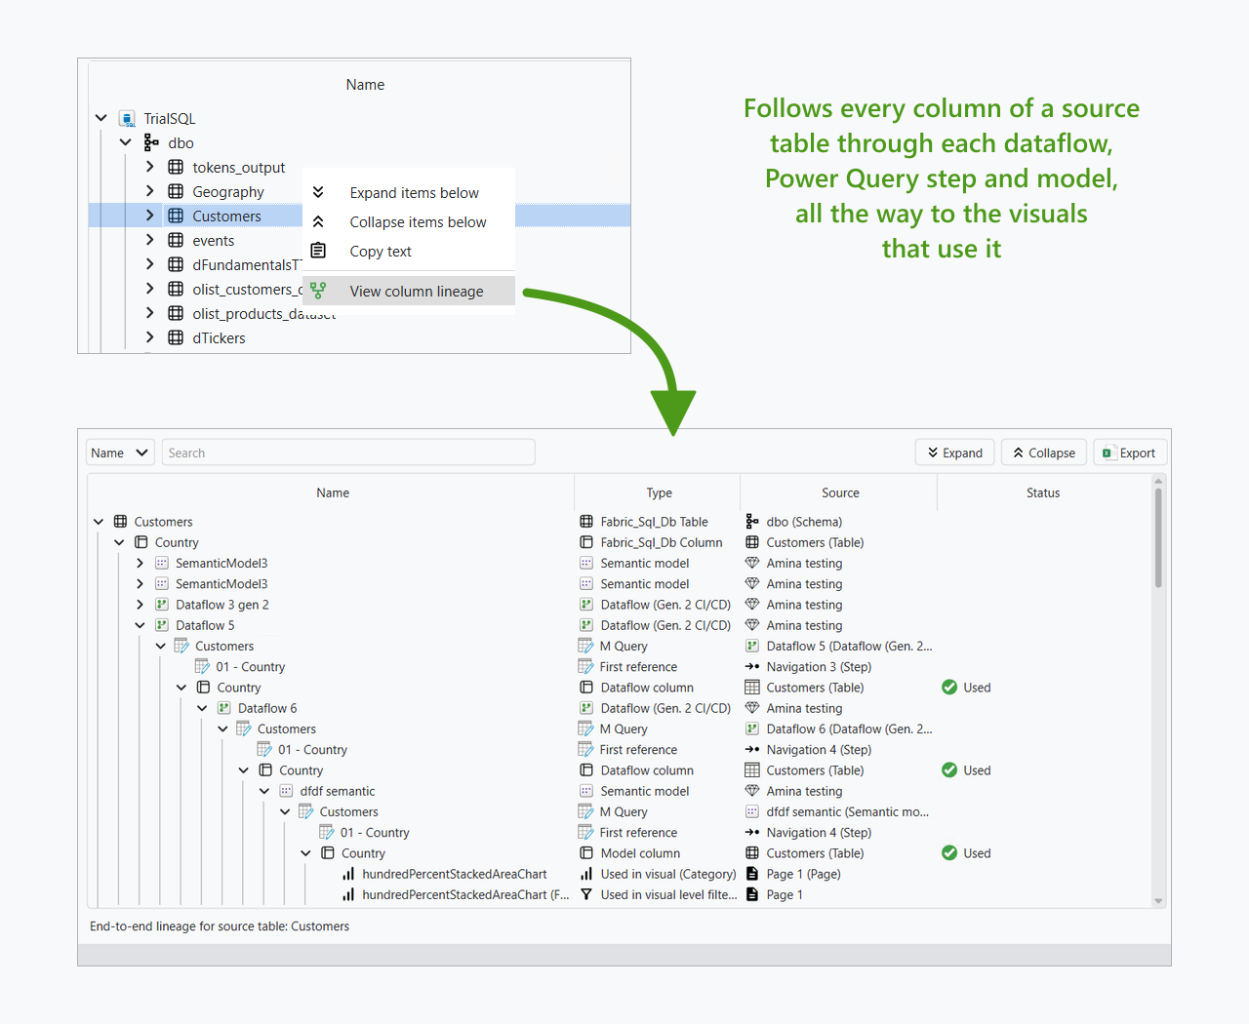Click the Dataflow 5 row icon
The image size is (1249, 1024).
pyautogui.click(x=162, y=625)
